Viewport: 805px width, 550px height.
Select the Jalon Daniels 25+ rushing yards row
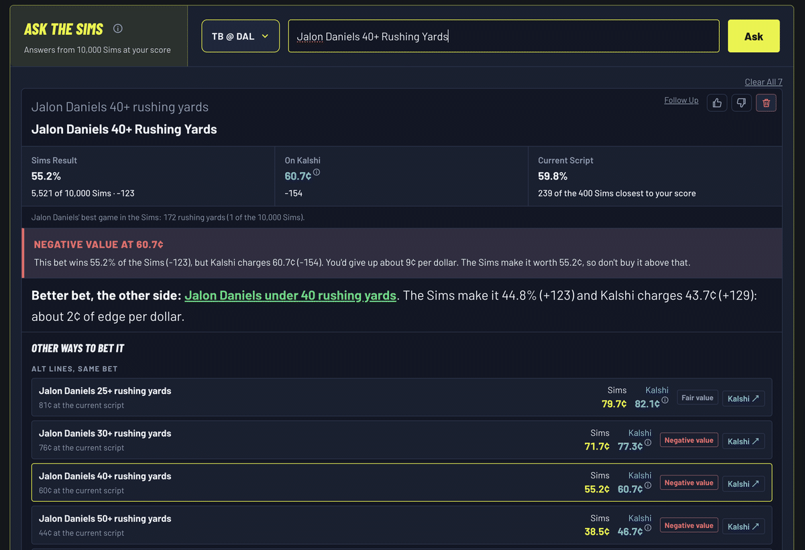(402, 397)
